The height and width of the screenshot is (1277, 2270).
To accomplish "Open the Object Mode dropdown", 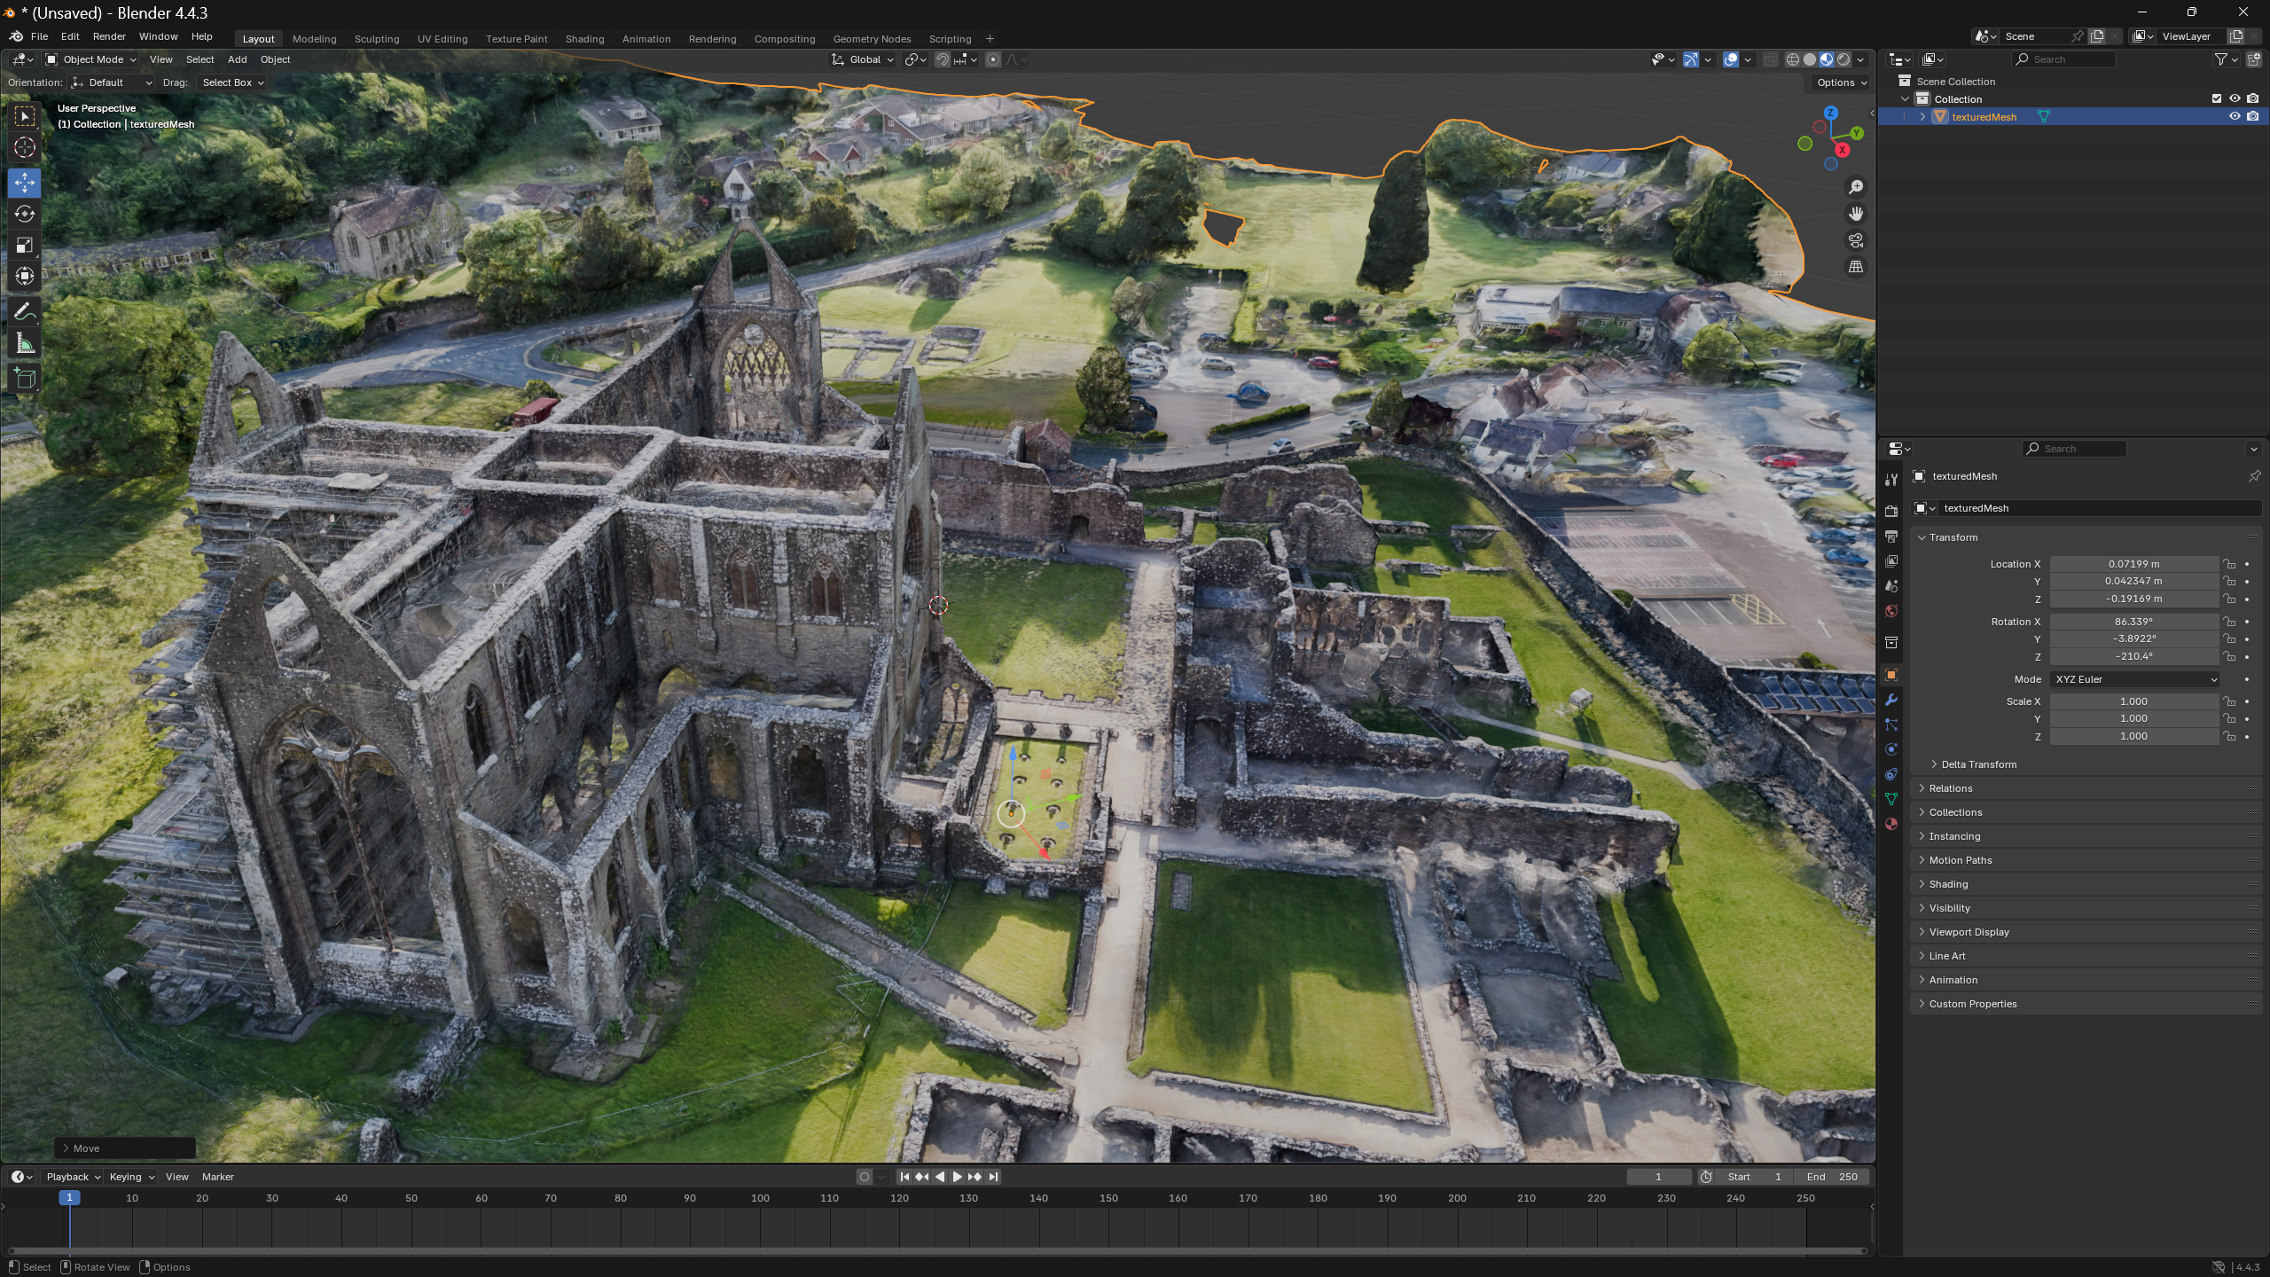I will tap(91, 59).
